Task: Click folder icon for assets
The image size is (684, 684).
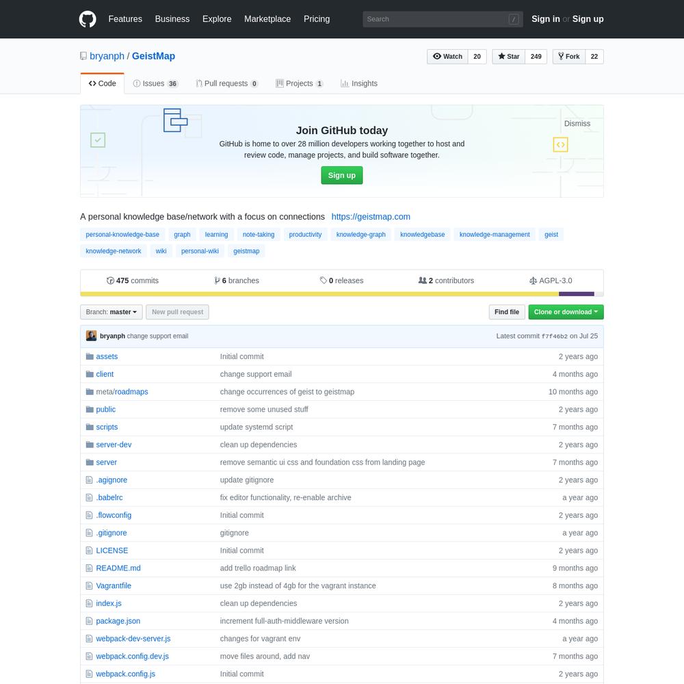Action: tap(90, 356)
